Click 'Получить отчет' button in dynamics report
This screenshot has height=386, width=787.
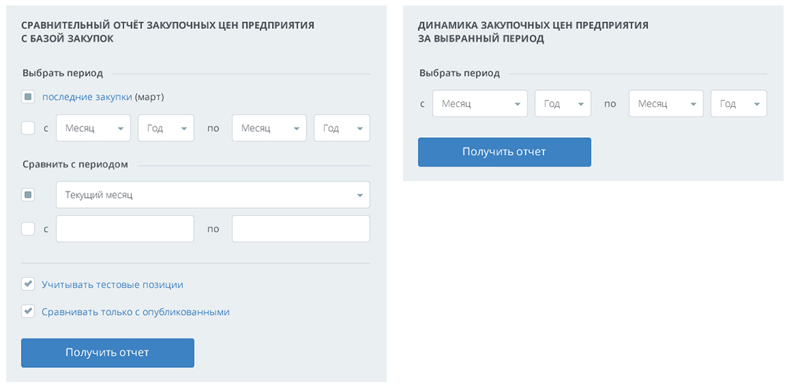pyautogui.click(x=505, y=152)
